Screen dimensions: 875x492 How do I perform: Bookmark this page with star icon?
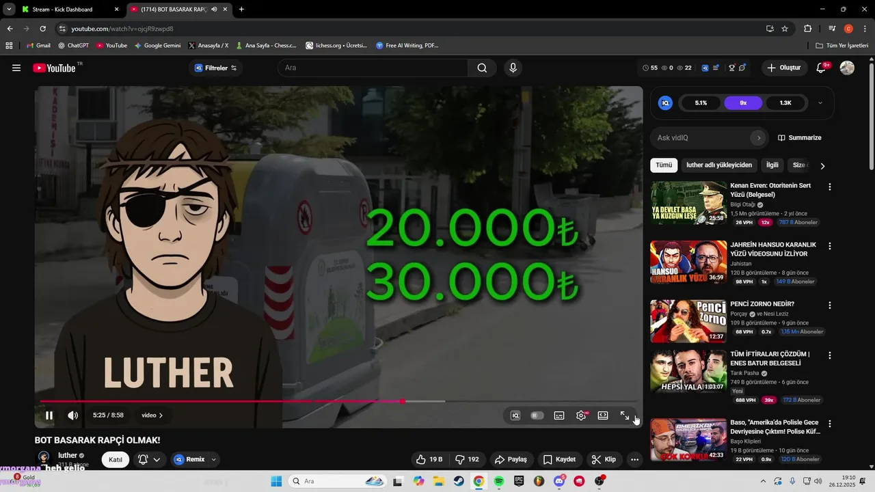pos(785,29)
